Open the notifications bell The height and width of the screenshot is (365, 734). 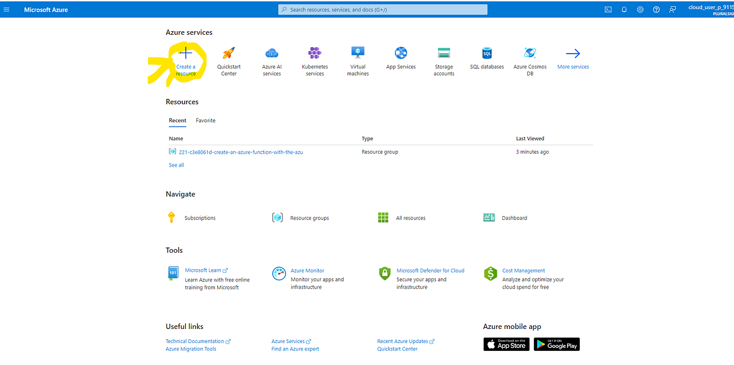tap(624, 9)
